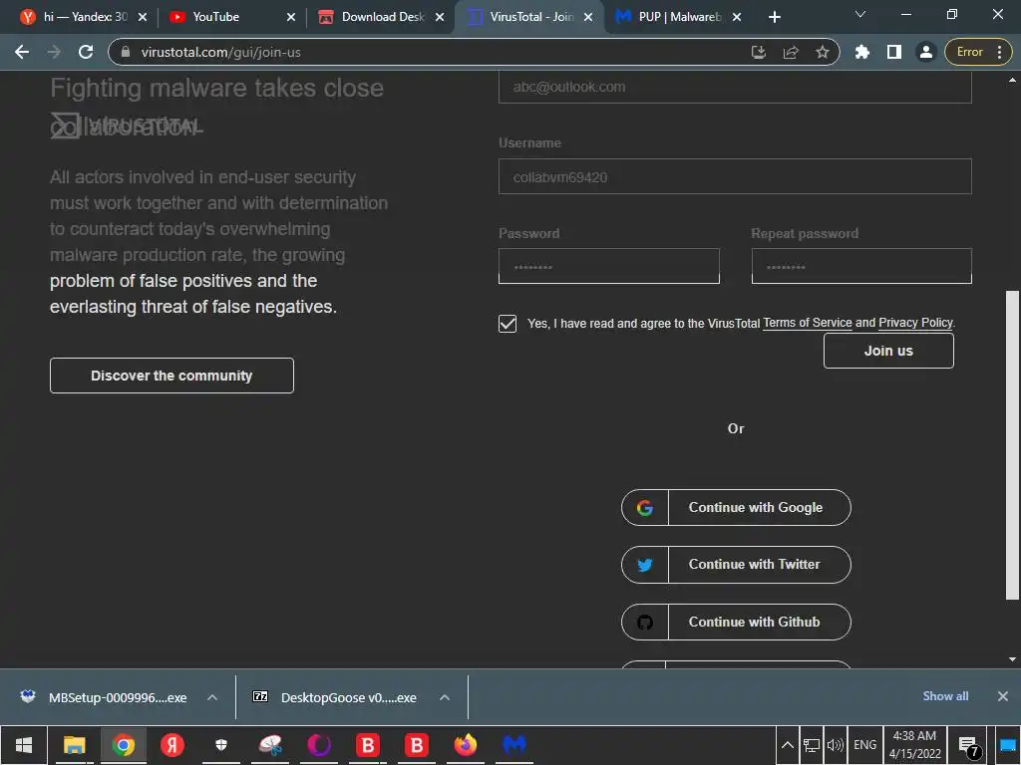1021x765 pixels.
Task: Open the hi — Yandex tab
Action: tap(85, 17)
